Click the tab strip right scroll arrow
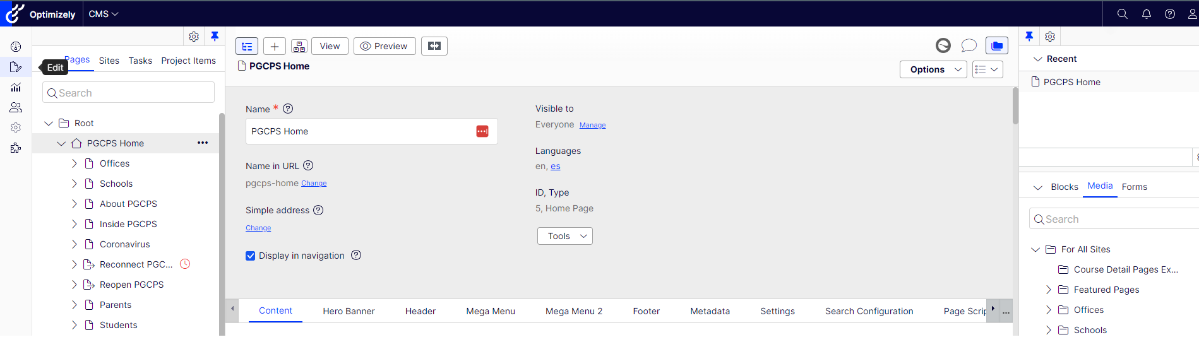This screenshot has height=342, width=1199. click(x=993, y=309)
